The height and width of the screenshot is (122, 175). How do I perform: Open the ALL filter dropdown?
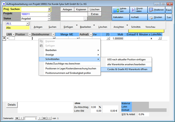[28, 24]
